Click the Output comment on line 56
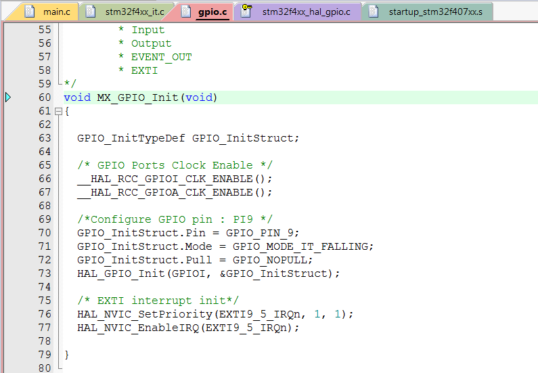Viewport: 538px width, 373px height. click(152, 43)
